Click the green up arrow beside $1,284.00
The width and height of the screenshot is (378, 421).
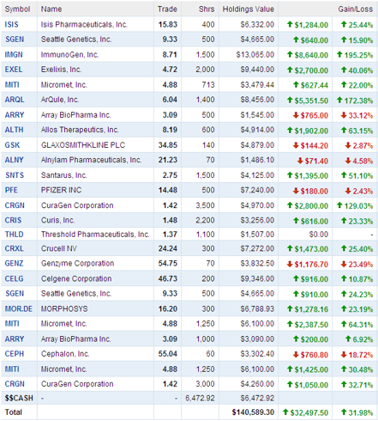tap(290, 24)
